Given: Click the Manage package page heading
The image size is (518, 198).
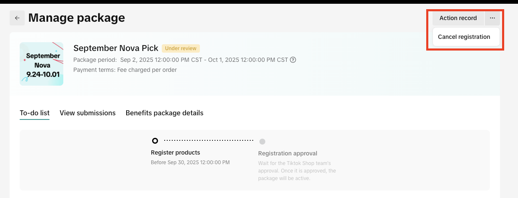Looking at the screenshot, I should click(x=77, y=18).
